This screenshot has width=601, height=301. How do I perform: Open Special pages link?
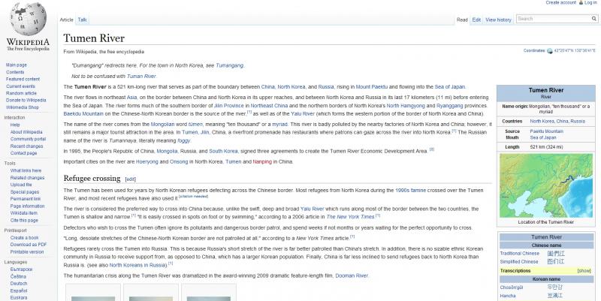(x=25, y=192)
